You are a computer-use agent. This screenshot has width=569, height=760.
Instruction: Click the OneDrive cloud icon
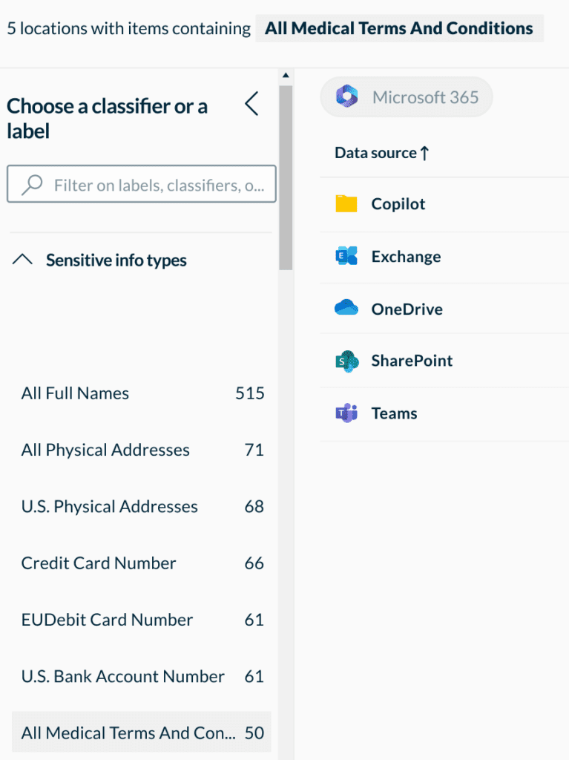coord(346,308)
